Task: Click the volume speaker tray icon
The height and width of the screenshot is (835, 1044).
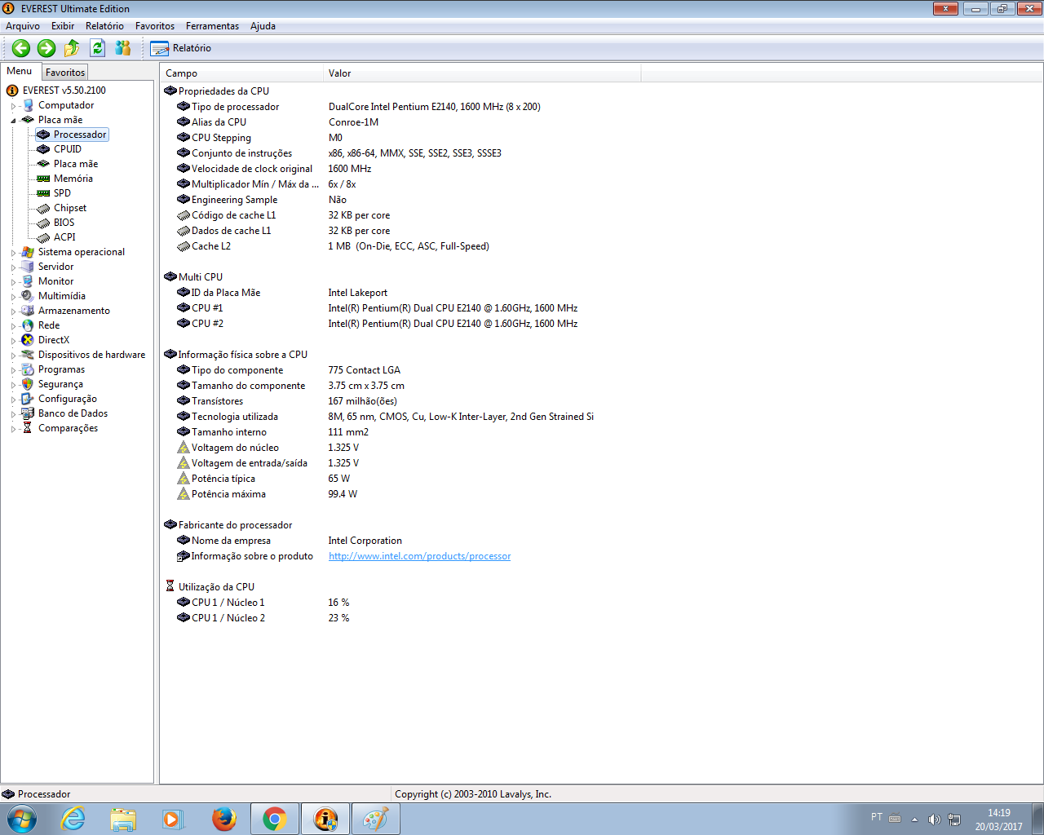Action: coord(935,820)
